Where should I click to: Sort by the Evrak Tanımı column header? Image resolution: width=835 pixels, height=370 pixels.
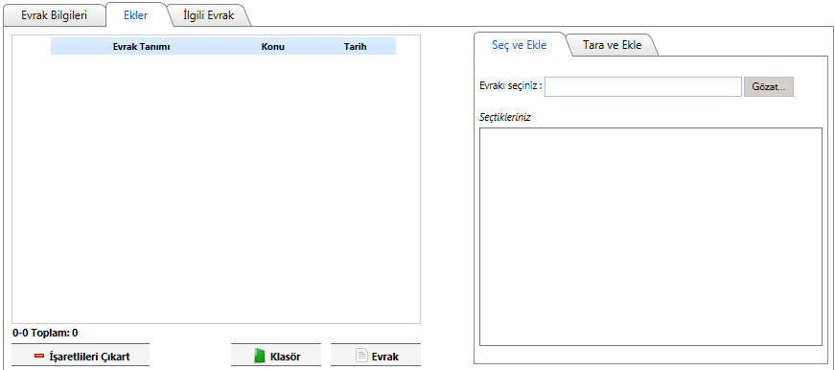141,47
